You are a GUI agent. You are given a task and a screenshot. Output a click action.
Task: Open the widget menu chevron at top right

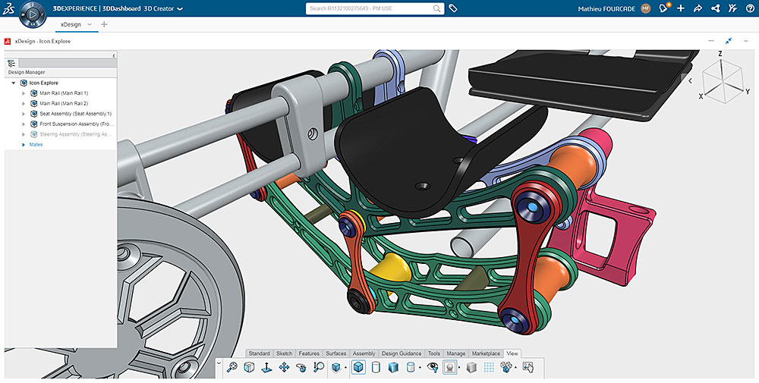pos(746,41)
